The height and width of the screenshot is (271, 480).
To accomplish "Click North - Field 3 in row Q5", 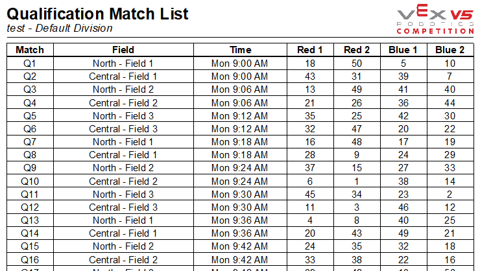I will coord(123,116).
